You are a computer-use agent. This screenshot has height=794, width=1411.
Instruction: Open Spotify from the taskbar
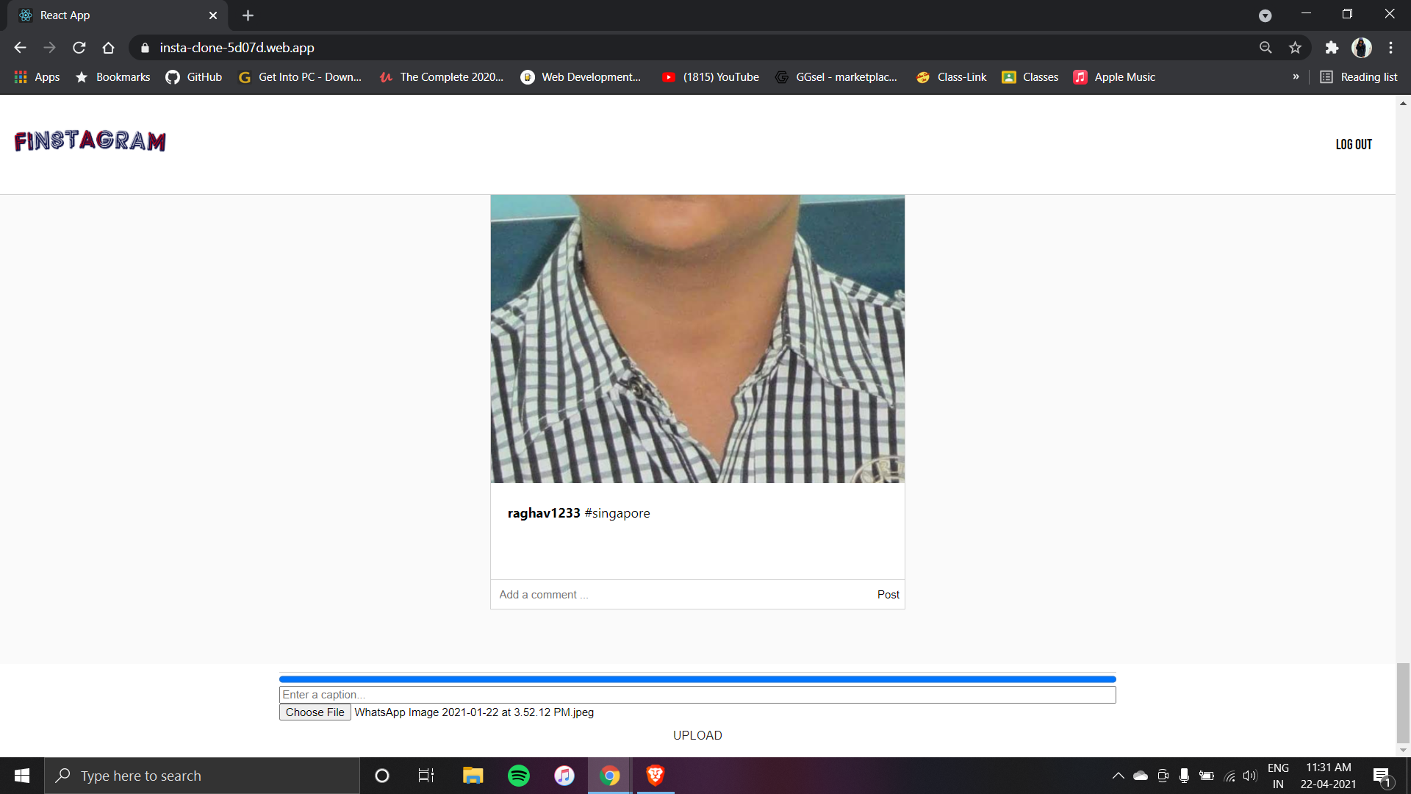[518, 775]
